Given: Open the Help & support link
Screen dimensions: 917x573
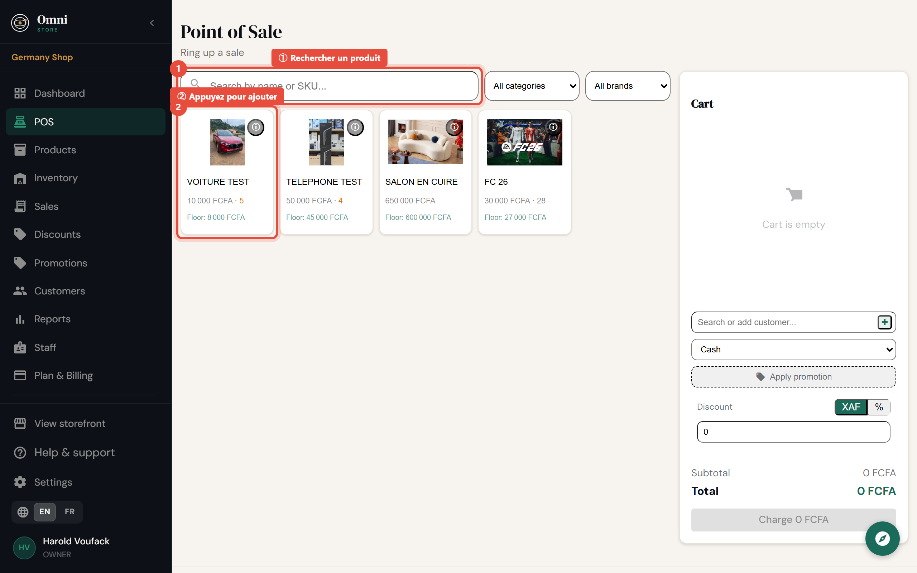Looking at the screenshot, I should click(x=86, y=452).
